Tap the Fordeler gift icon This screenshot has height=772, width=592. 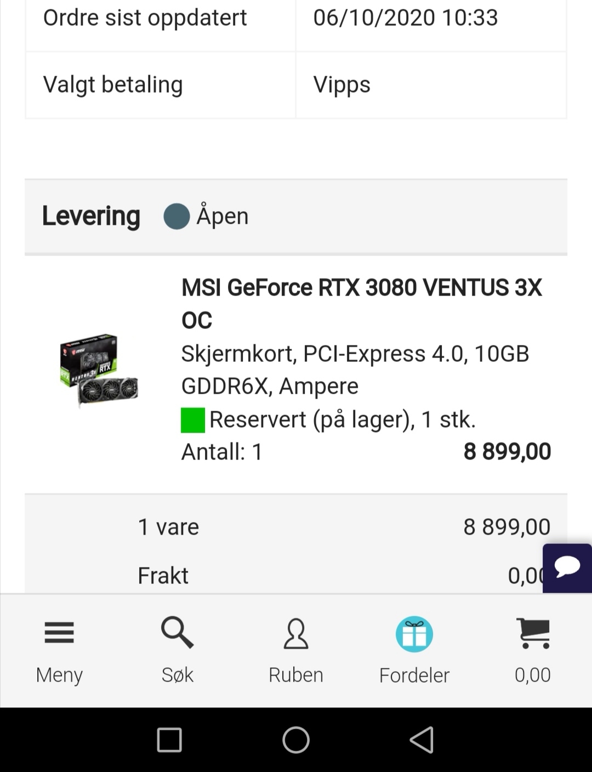[x=414, y=634]
